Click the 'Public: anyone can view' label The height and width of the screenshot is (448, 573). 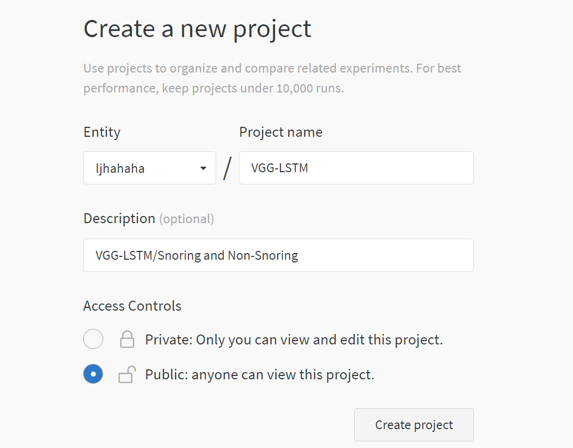[259, 375]
